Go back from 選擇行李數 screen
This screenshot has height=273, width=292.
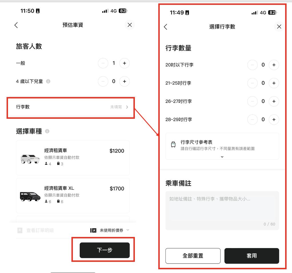165,27
